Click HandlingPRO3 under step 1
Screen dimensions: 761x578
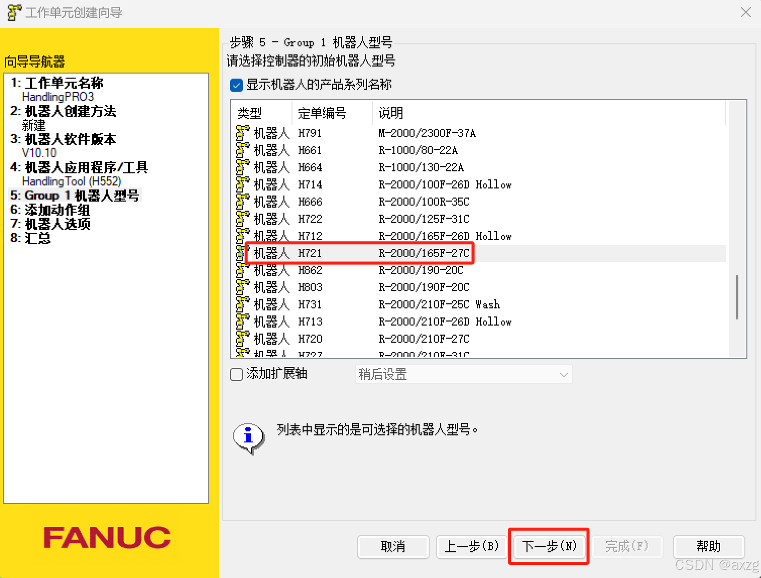[x=58, y=96]
